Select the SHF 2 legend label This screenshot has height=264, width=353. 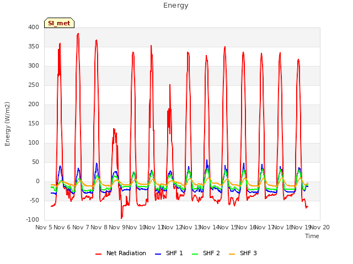(211, 253)
